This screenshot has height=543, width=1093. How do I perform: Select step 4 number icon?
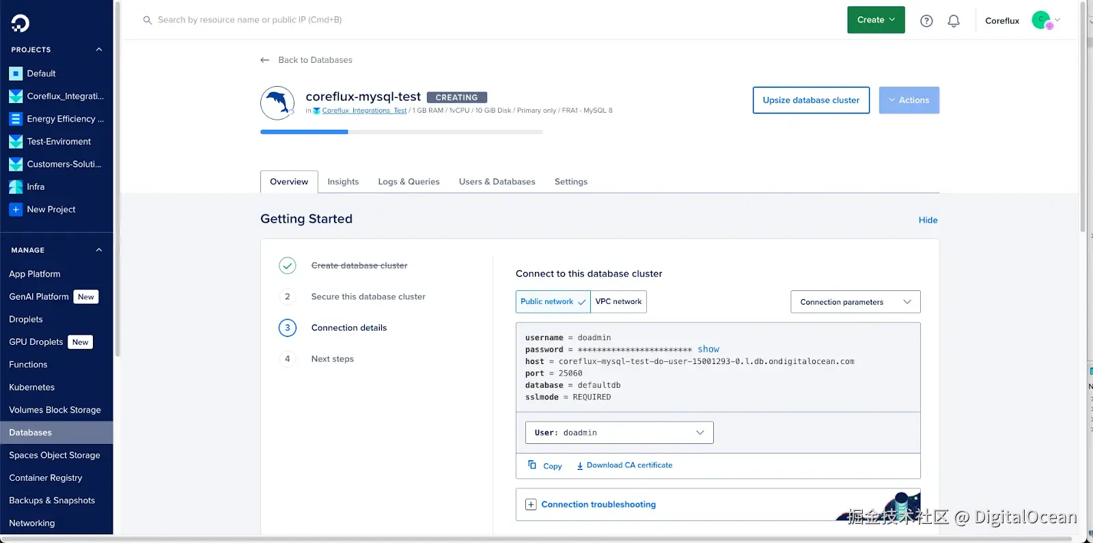[x=288, y=359]
